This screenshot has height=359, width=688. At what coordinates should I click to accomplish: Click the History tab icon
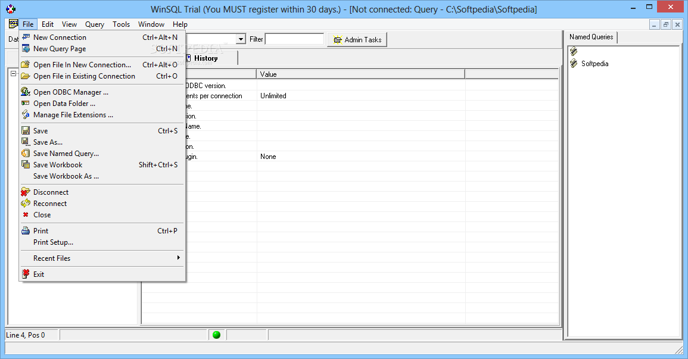point(188,58)
